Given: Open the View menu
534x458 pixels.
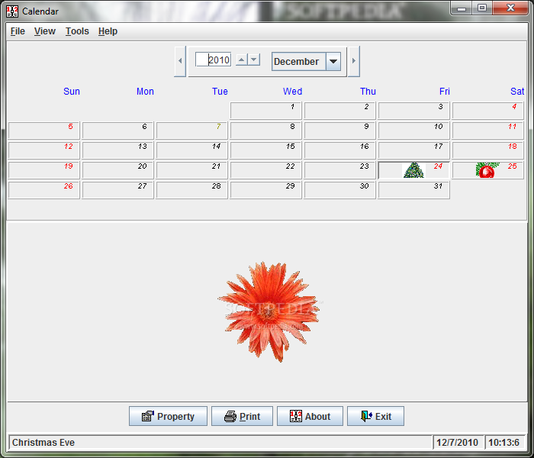Looking at the screenshot, I should pos(44,31).
